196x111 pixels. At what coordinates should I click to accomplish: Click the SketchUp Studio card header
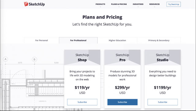pyautogui.click(x=163, y=57)
